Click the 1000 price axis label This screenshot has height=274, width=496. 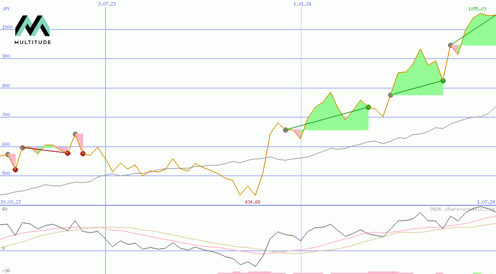7,27
